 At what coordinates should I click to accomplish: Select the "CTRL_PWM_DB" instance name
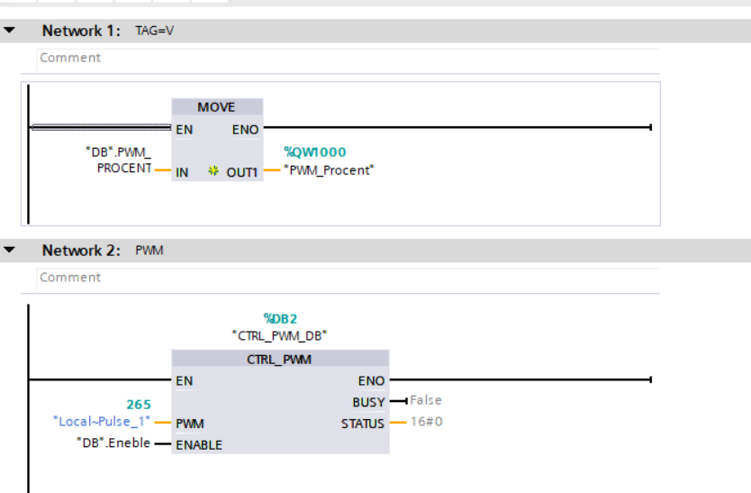pos(279,334)
